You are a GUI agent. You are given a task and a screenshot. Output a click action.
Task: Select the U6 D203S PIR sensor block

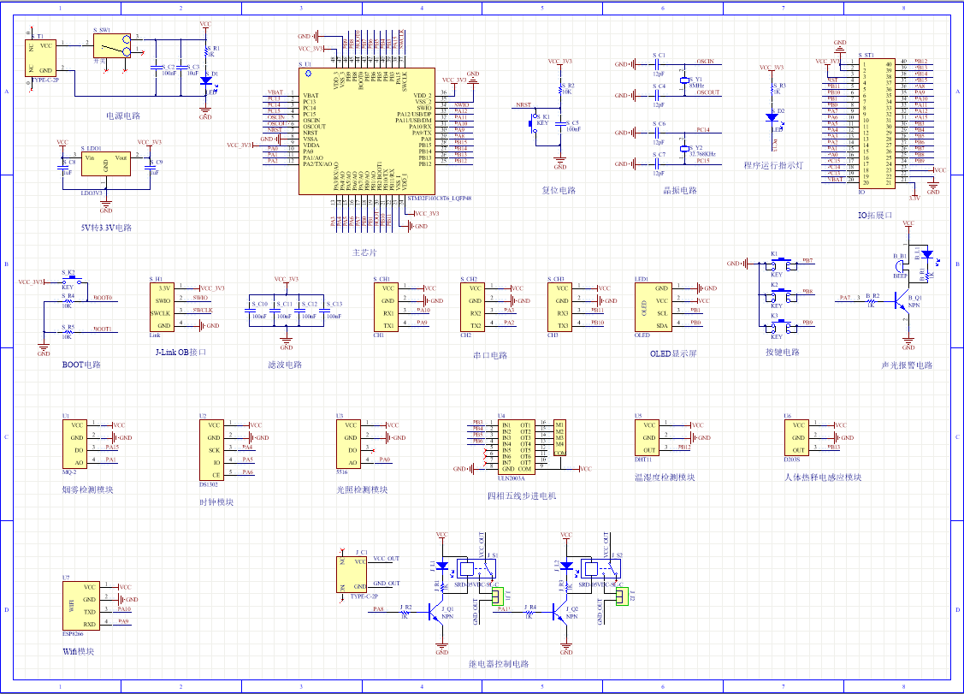[x=797, y=437]
